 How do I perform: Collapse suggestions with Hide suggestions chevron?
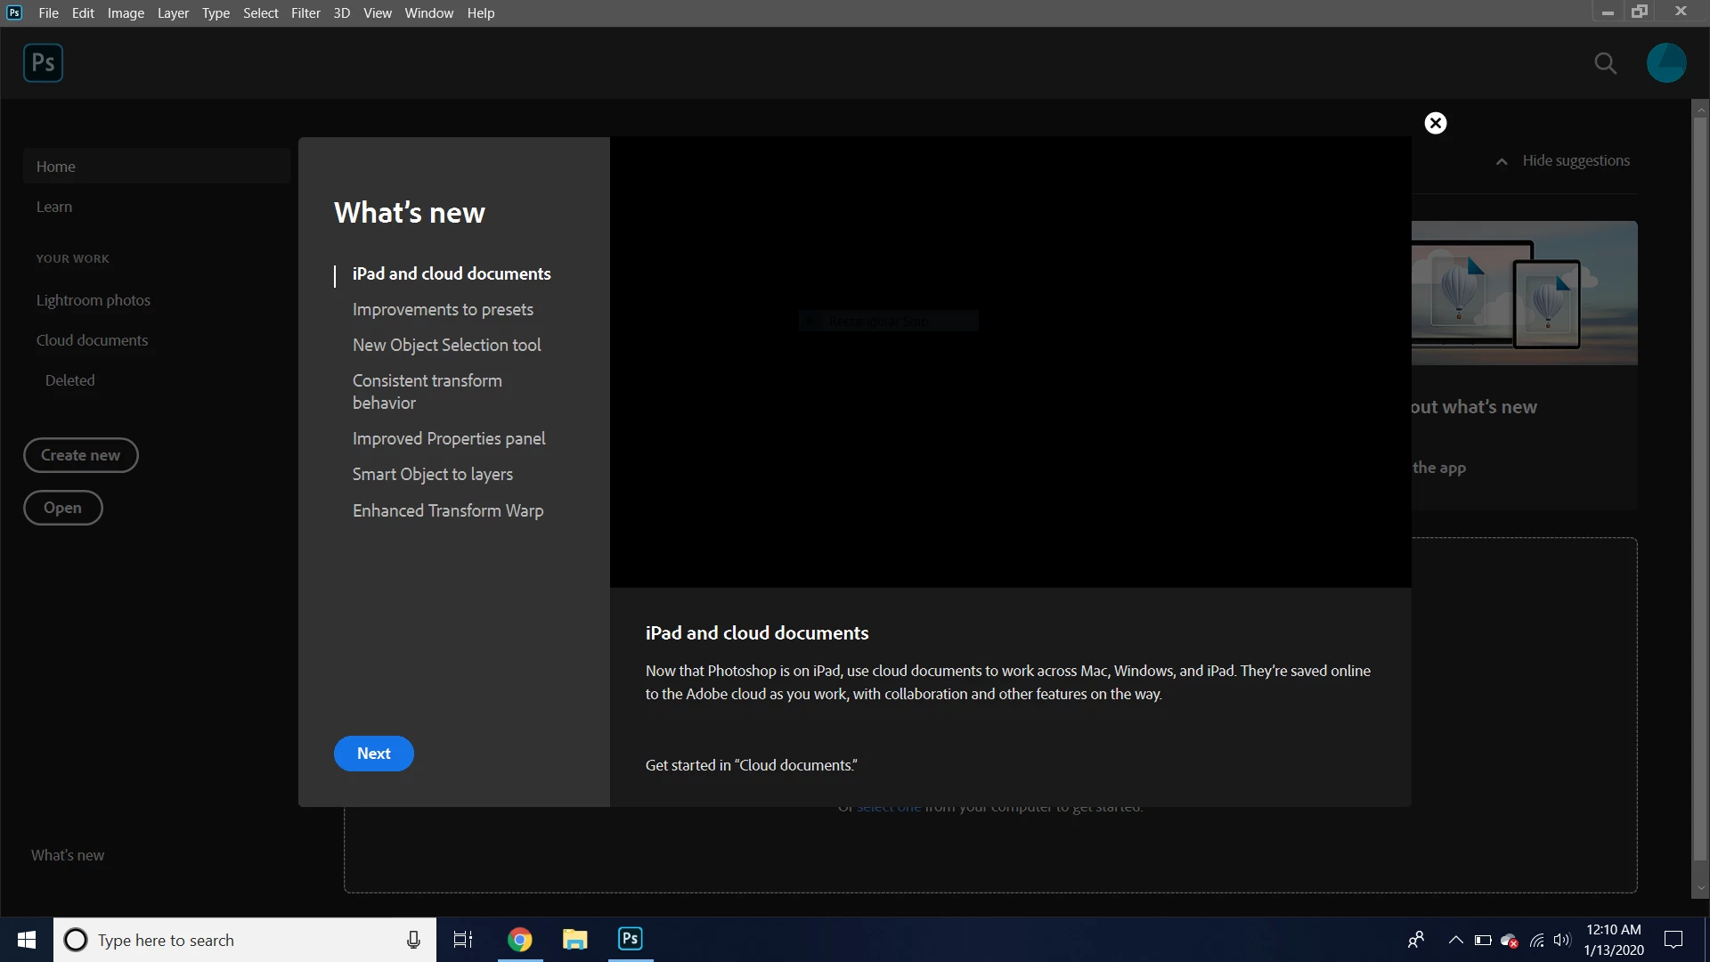click(1502, 161)
